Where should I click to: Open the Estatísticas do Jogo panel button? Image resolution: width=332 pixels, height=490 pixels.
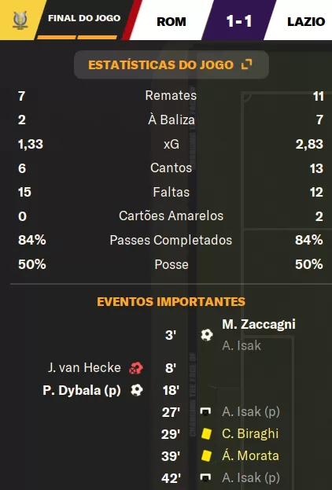click(x=172, y=64)
